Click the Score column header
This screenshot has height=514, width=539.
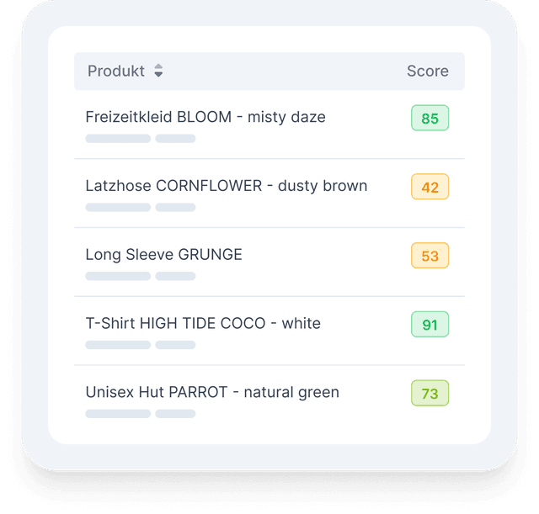coord(428,71)
